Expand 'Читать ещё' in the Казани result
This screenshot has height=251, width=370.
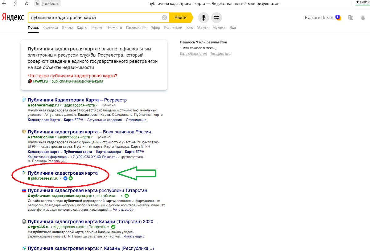(x=134, y=237)
